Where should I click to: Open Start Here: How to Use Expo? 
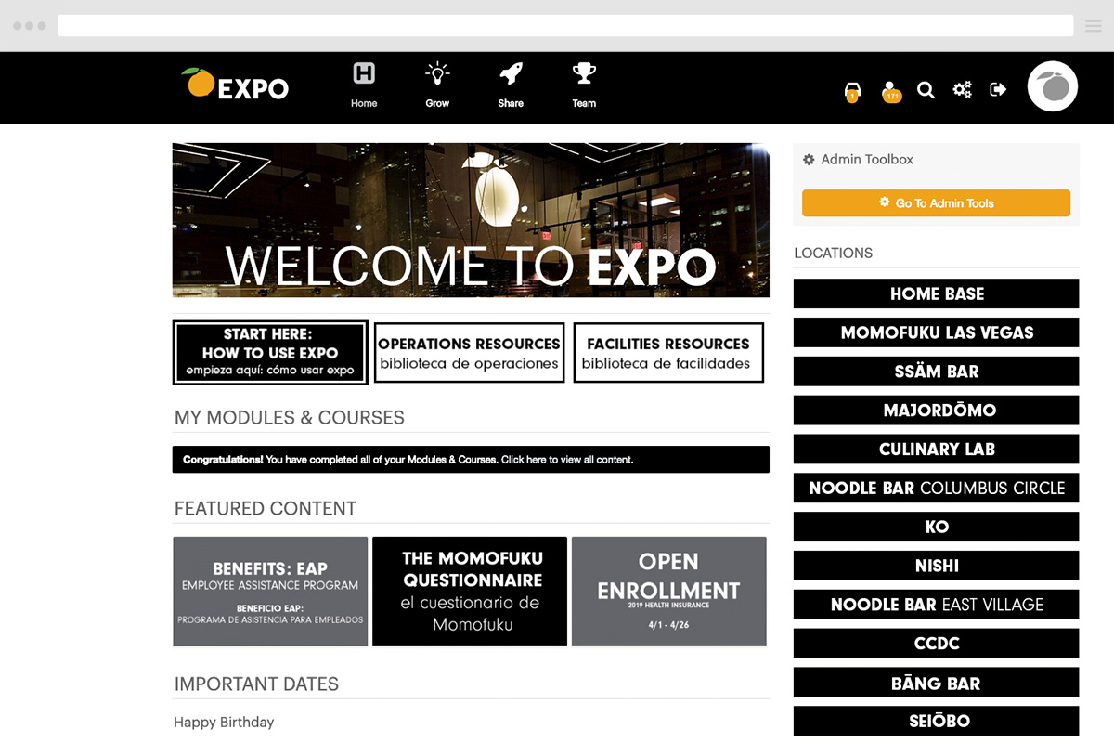coord(270,352)
